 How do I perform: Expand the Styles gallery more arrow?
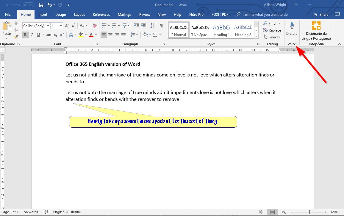point(257,35)
